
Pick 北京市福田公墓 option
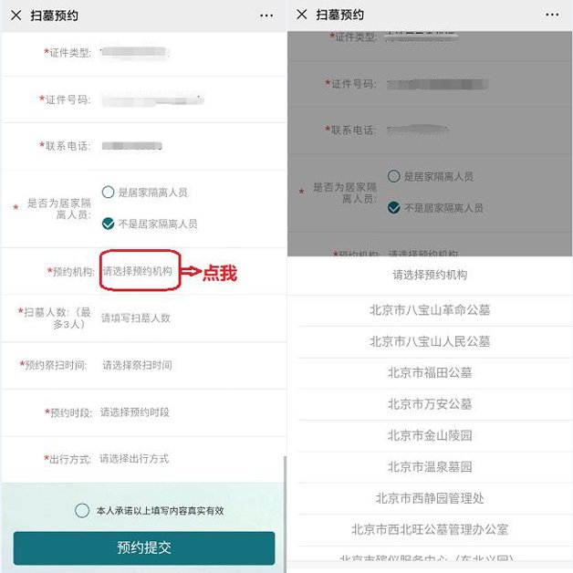[430, 373]
